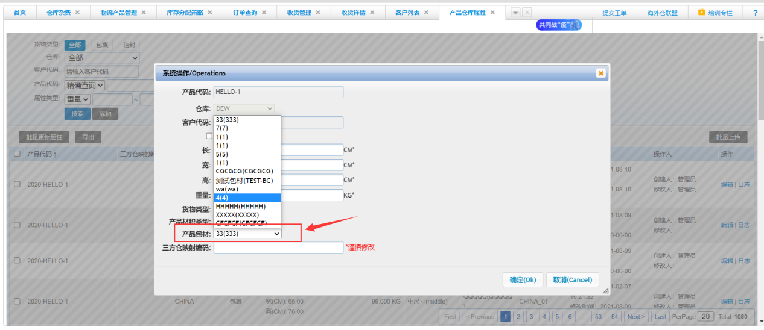
Task: Click the orange close icon on Operations dialog
Action: pyautogui.click(x=600, y=73)
